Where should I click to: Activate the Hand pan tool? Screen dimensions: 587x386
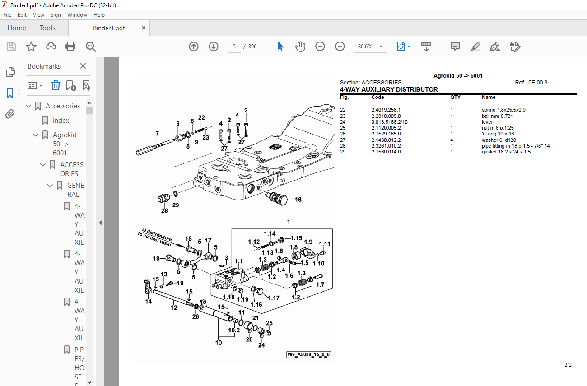[300, 46]
